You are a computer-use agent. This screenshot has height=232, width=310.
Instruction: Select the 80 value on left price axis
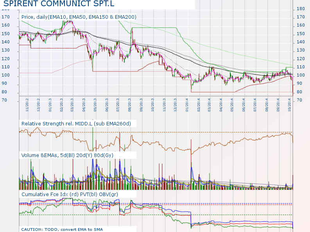(4, 92)
